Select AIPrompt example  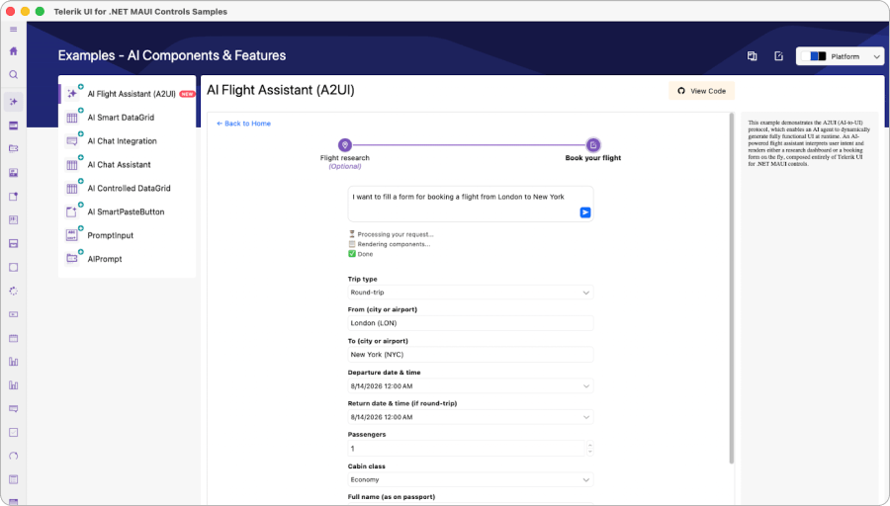click(x=128, y=259)
